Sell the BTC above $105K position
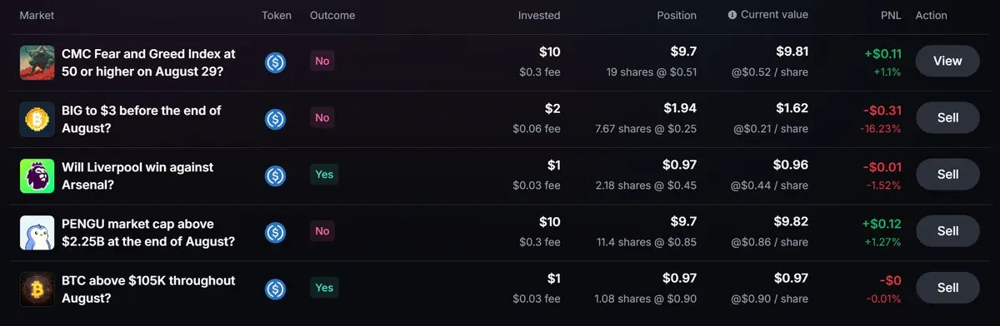 click(x=947, y=287)
